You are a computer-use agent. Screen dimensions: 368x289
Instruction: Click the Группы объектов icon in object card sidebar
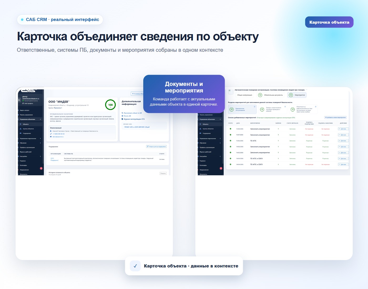tap(21, 129)
